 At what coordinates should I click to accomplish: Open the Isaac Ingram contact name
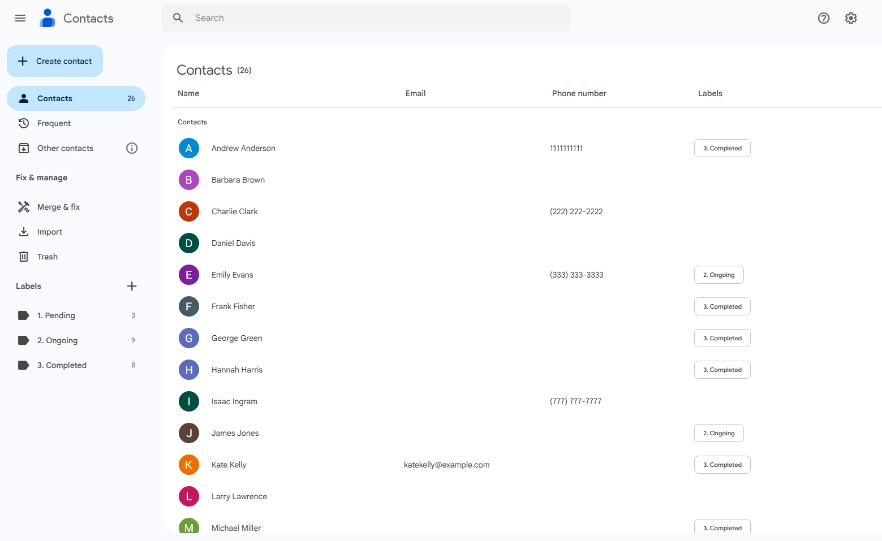[234, 401]
